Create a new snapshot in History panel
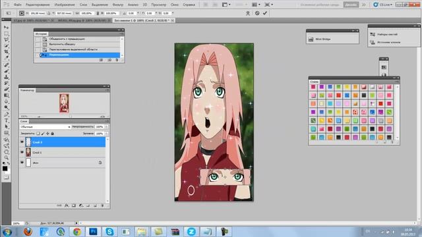 pyautogui.click(x=109, y=60)
